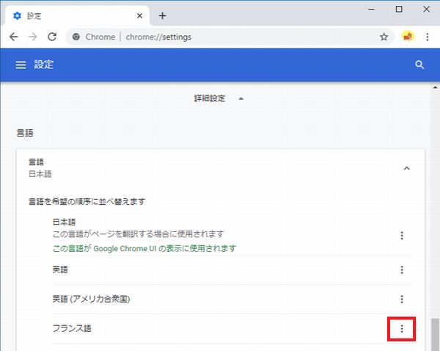Click the green Google Chrome UI notice text
This screenshot has height=351, width=440.
pos(144,248)
